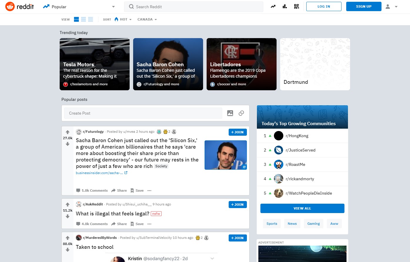Downvote the Sacha Baron Cohen post
Screen dimensions: 410x262
point(68,144)
